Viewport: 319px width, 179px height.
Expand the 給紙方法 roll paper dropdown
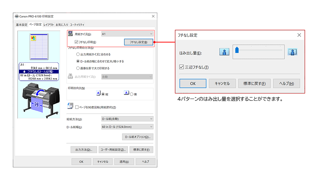tap(127, 119)
